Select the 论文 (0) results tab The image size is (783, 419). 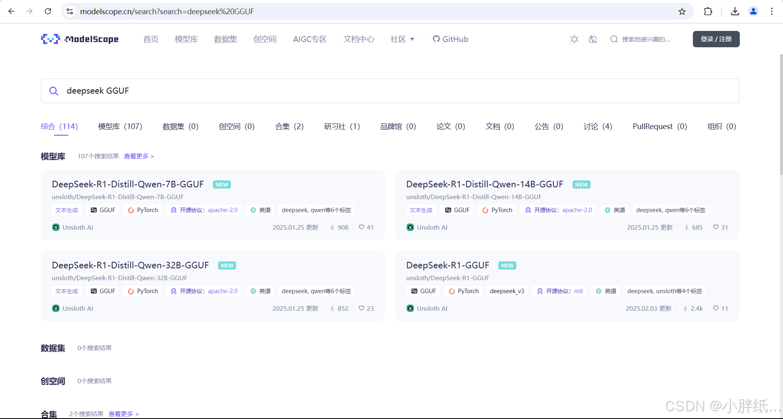tap(451, 127)
